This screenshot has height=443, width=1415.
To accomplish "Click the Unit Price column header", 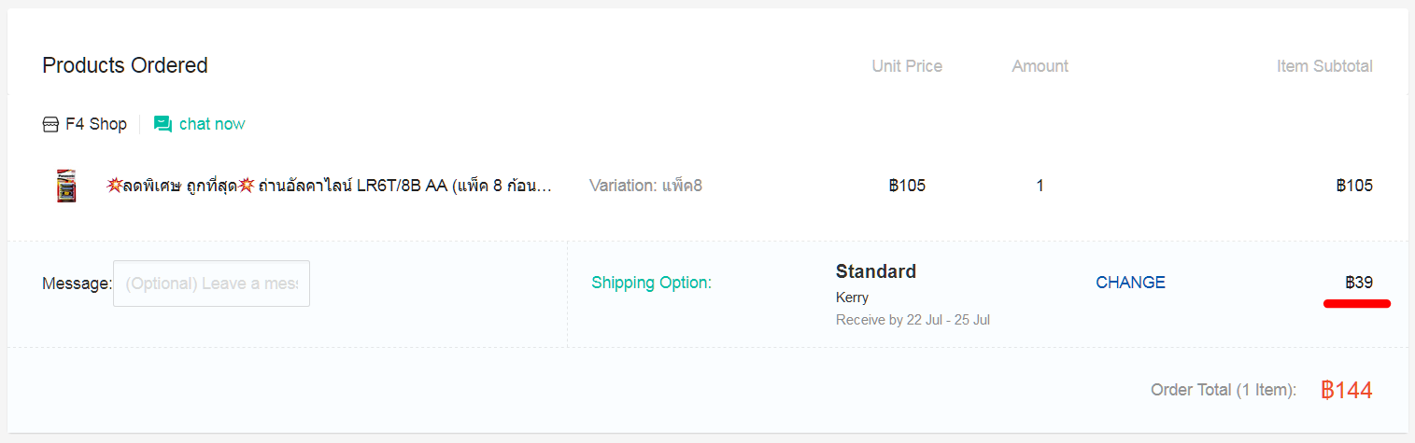I will 907,66.
